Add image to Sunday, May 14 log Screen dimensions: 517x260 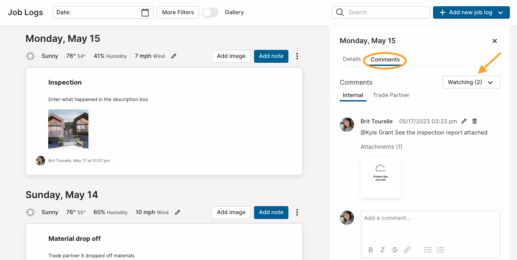point(231,212)
